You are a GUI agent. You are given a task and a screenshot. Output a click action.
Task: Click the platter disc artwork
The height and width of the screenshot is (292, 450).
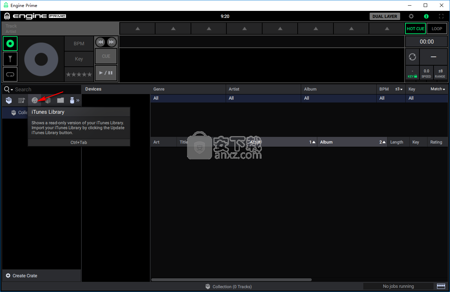point(41,59)
